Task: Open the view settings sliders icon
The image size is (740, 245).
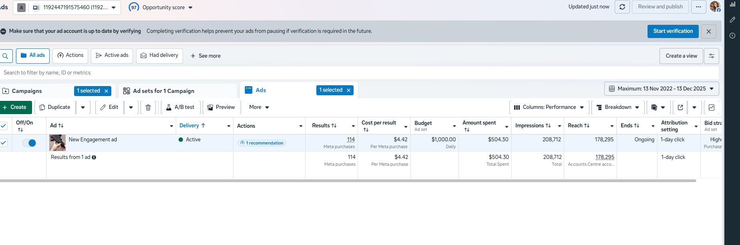Action: tap(712, 56)
